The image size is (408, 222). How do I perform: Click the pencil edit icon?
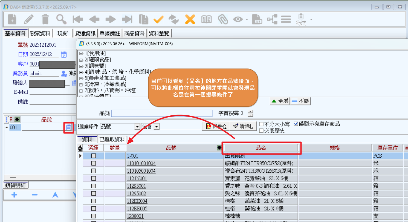click(x=28, y=19)
